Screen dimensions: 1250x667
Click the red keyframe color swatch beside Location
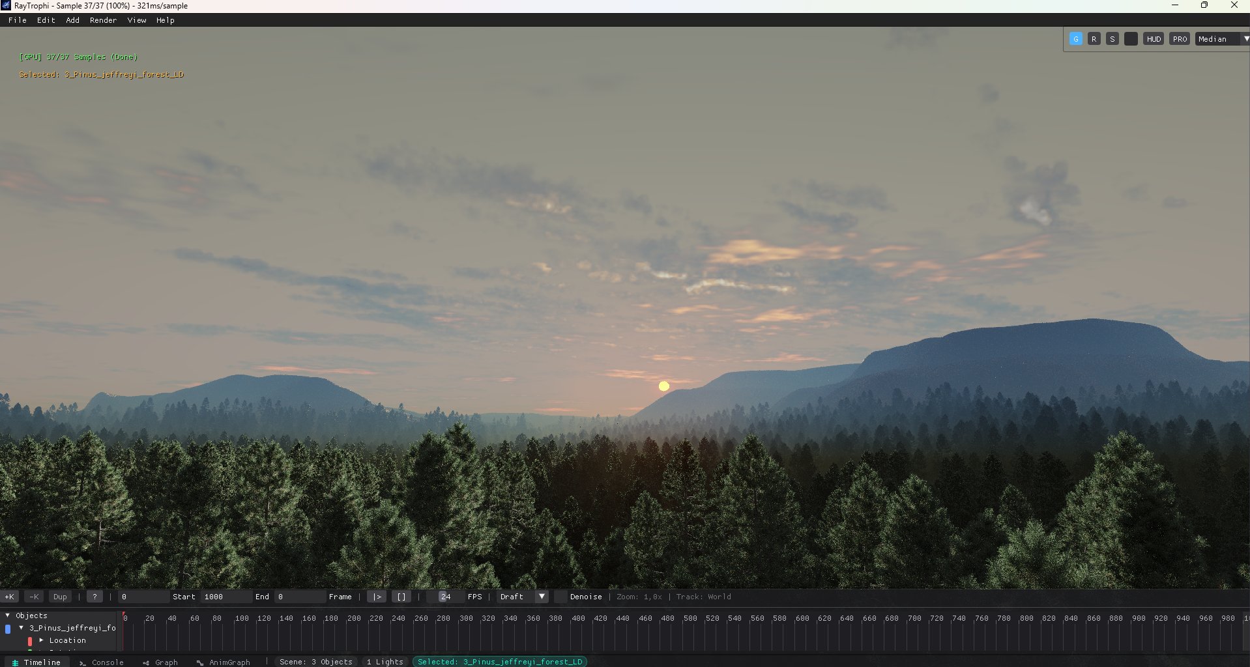pos(30,641)
